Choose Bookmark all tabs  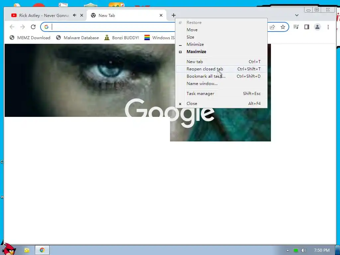coord(221,76)
